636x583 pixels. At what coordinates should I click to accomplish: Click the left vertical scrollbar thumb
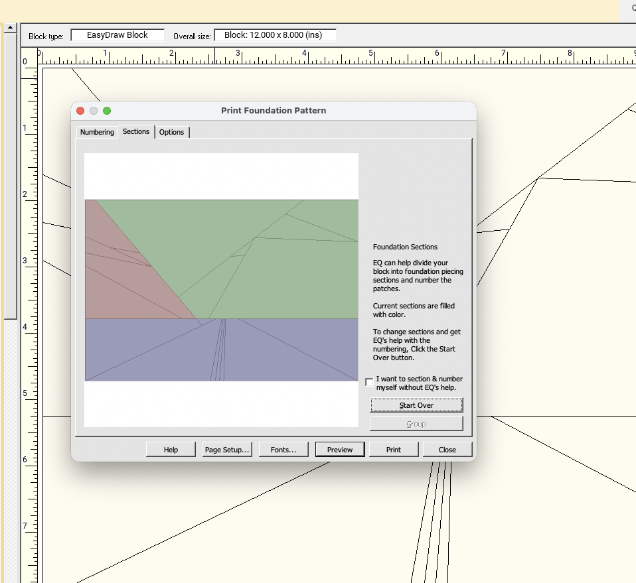point(10,176)
